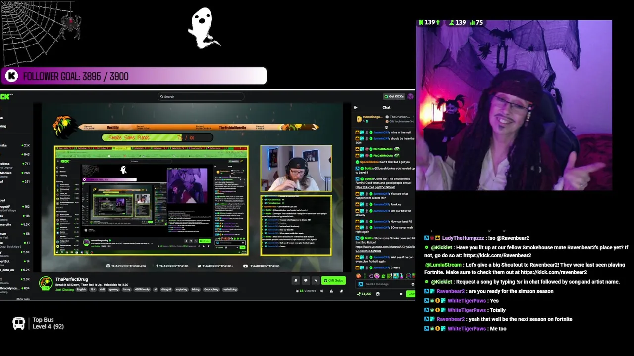Select the funny tag
This screenshot has width=634, height=356.
click(x=127, y=289)
